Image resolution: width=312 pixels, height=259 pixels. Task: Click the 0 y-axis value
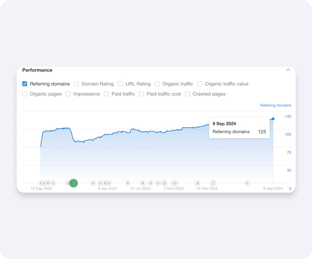tap(290, 189)
